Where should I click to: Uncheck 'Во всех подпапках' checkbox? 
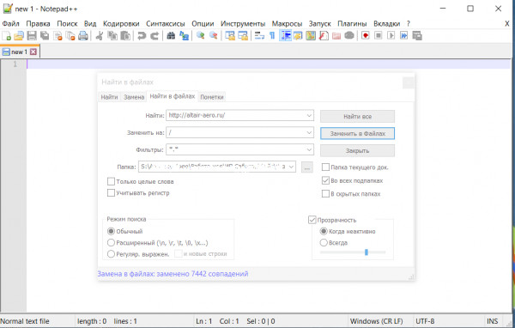(325, 180)
